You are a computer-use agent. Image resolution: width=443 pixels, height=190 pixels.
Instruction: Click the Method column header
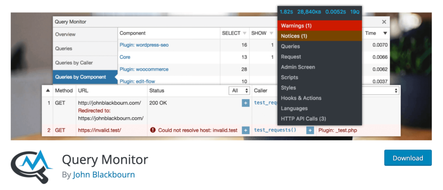click(64, 91)
